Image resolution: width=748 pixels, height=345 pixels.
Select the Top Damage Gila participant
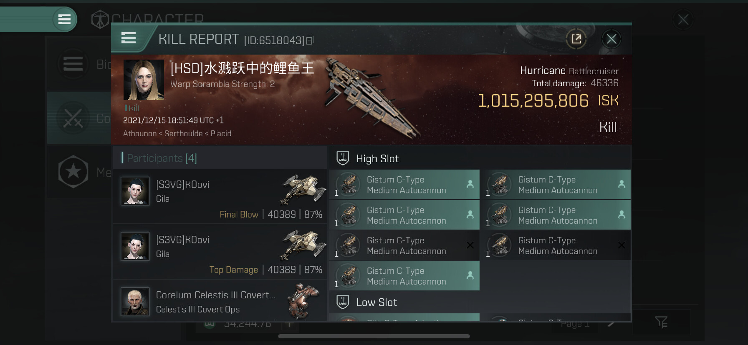220,252
